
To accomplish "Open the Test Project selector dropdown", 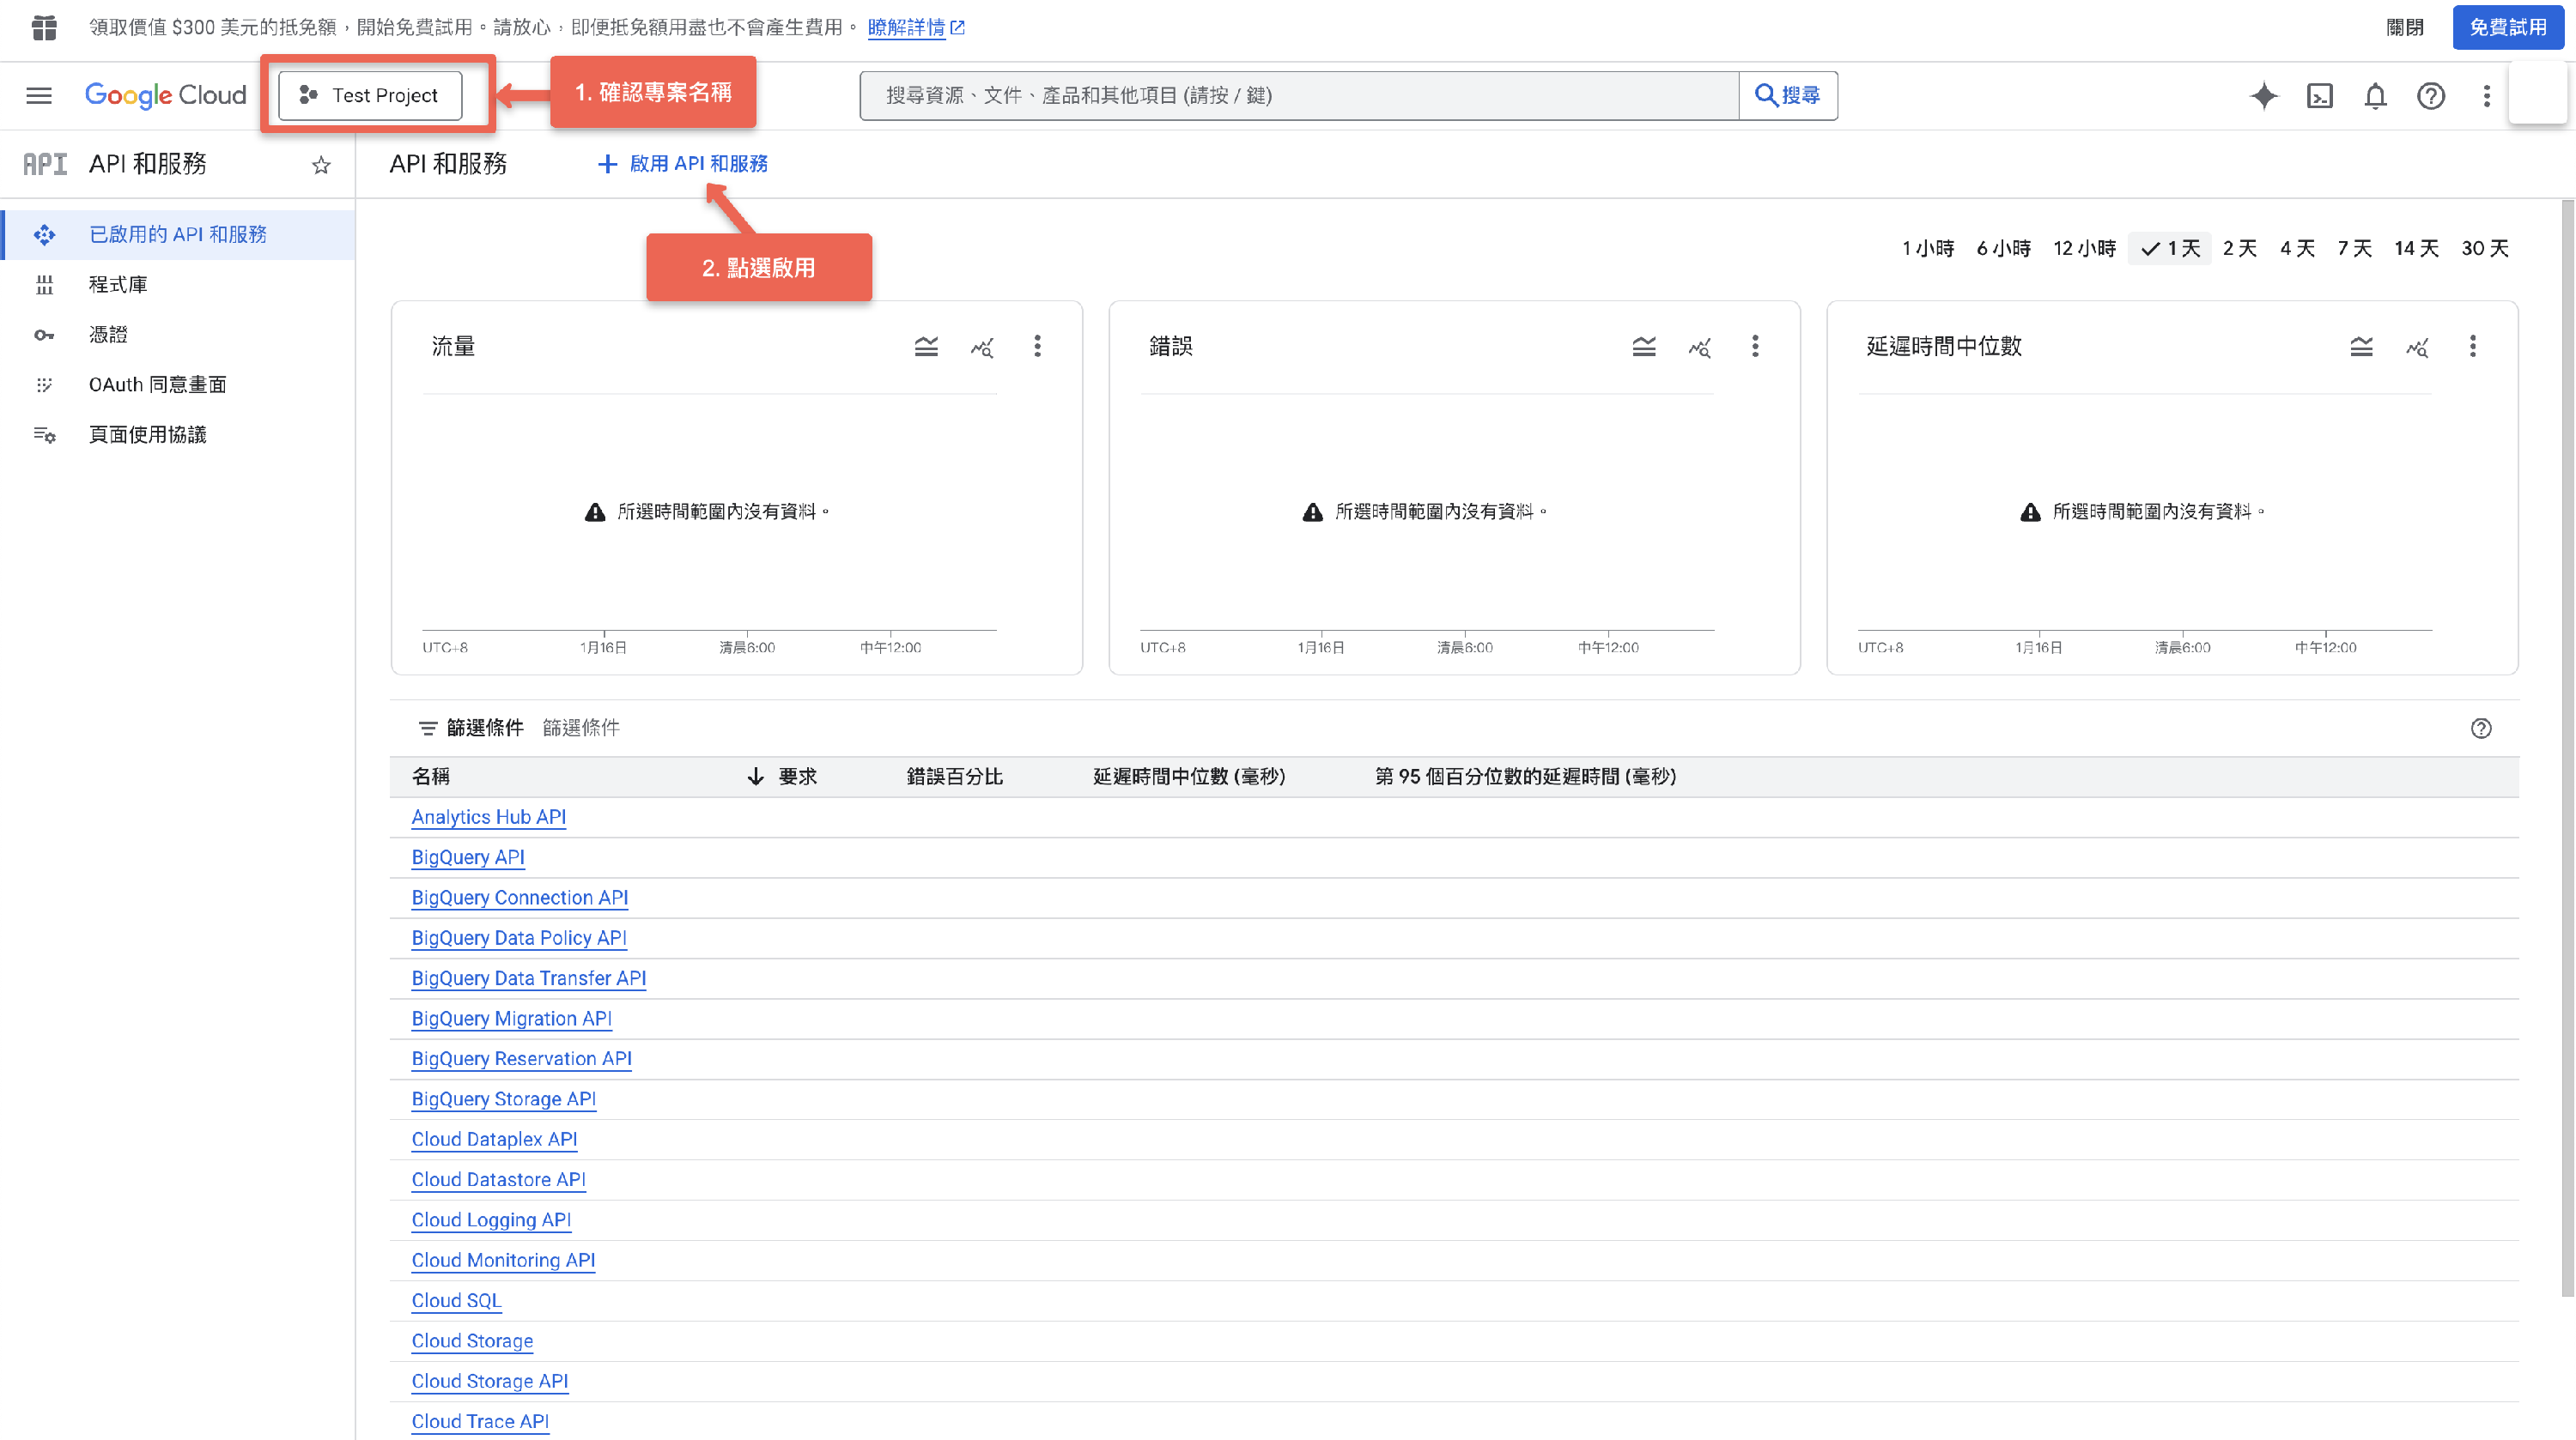I will 370,95.
